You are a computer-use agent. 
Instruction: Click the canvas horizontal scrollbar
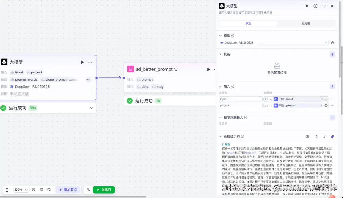73,197
